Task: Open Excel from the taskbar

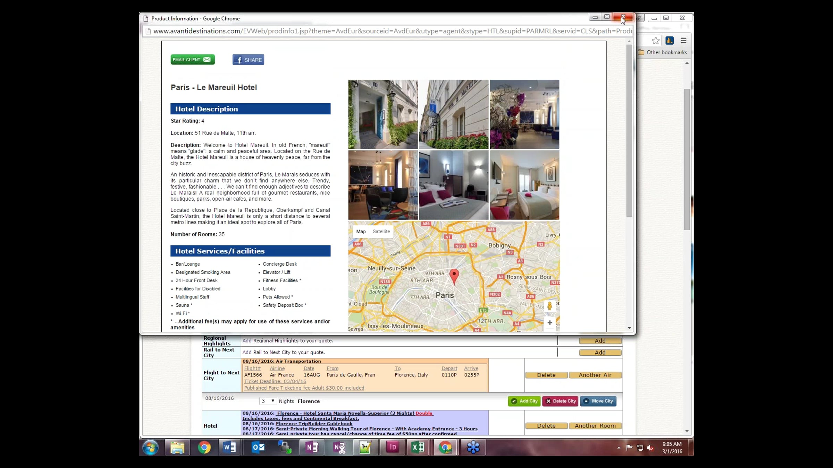Action: coord(418,447)
